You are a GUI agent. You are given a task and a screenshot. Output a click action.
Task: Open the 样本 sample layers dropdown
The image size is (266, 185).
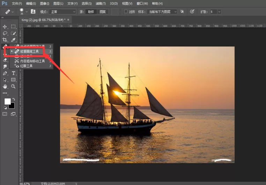click(x=162, y=12)
